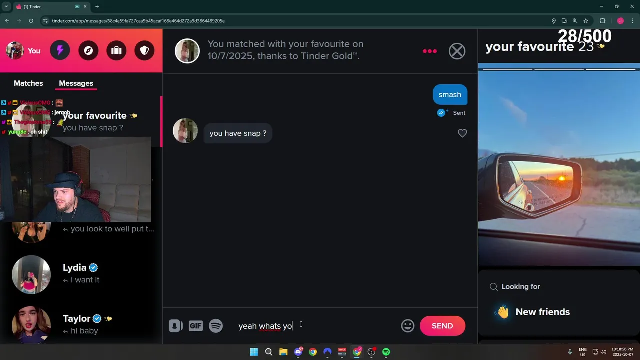
Task: Switch to the Matches tab
Action: (x=28, y=83)
